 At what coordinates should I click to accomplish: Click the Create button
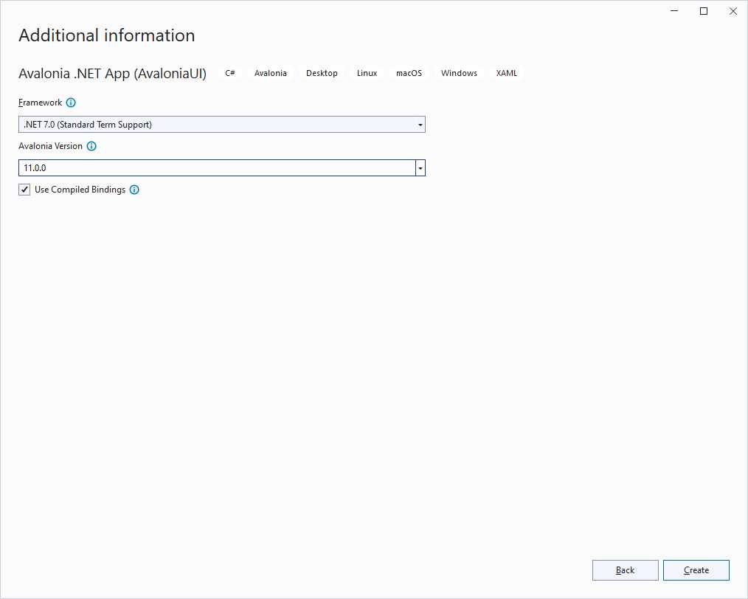click(x=696, y=569)
